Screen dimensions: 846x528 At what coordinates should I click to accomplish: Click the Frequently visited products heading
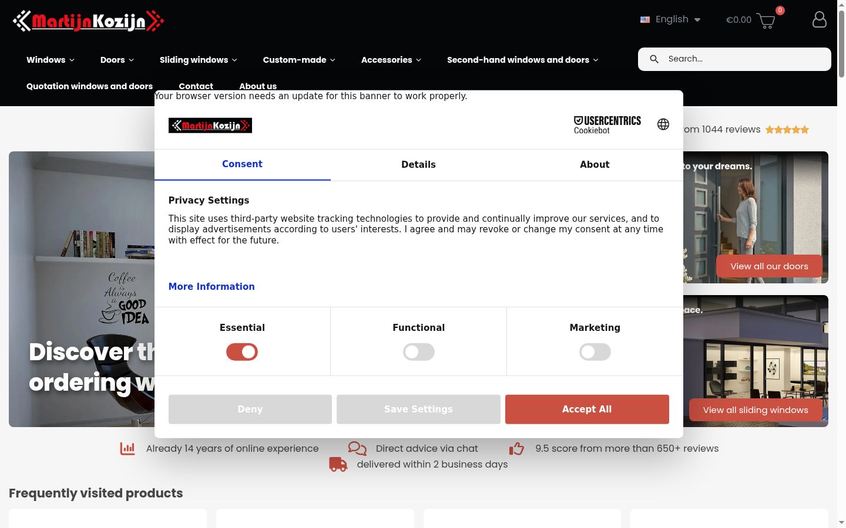point(96,493)
